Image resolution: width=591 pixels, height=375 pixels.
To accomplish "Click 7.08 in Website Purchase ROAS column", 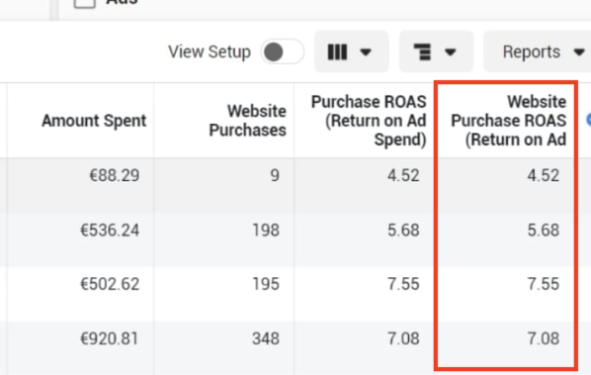I will tap(544, 338).
